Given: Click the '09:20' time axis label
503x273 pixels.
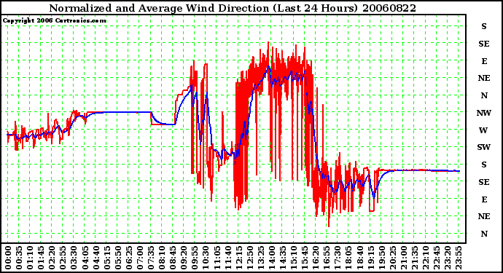Looking at the screenshot, I should coord(184,258).
